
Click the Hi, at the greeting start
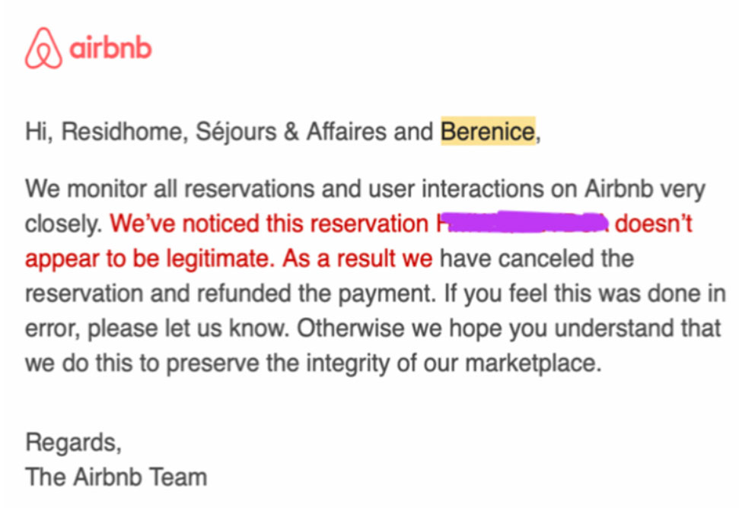click(x=39, y=132)
